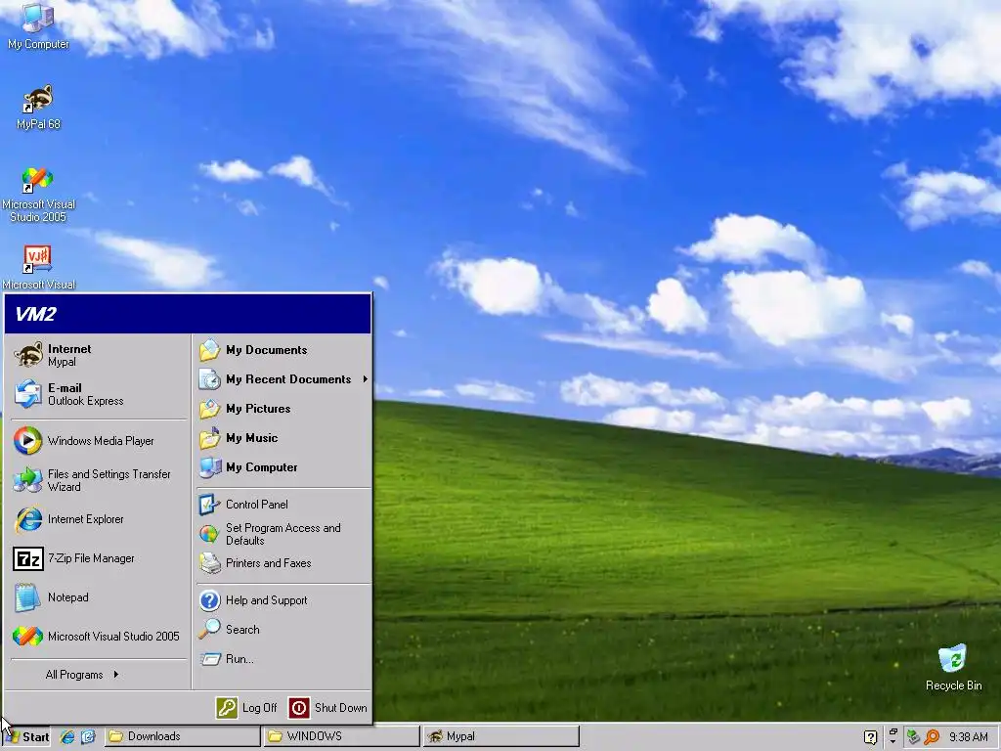1001x751 pixels.
Task: Start Files and Settings Transfer Wizard
Action: pyautogui.click(x=97, y=479)
